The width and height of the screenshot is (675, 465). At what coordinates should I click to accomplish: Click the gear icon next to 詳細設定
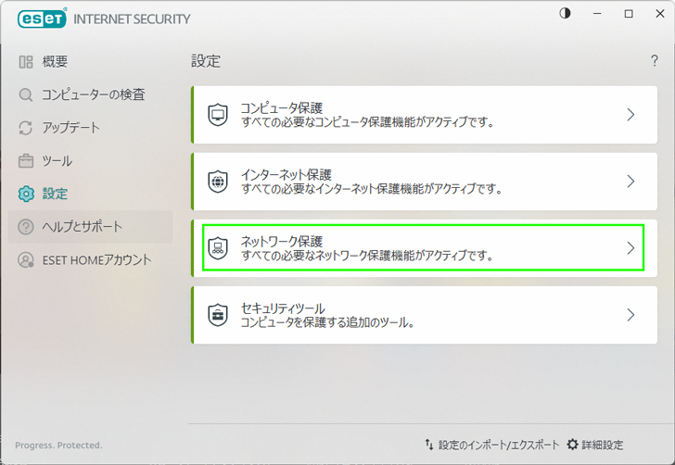(572, 445)
